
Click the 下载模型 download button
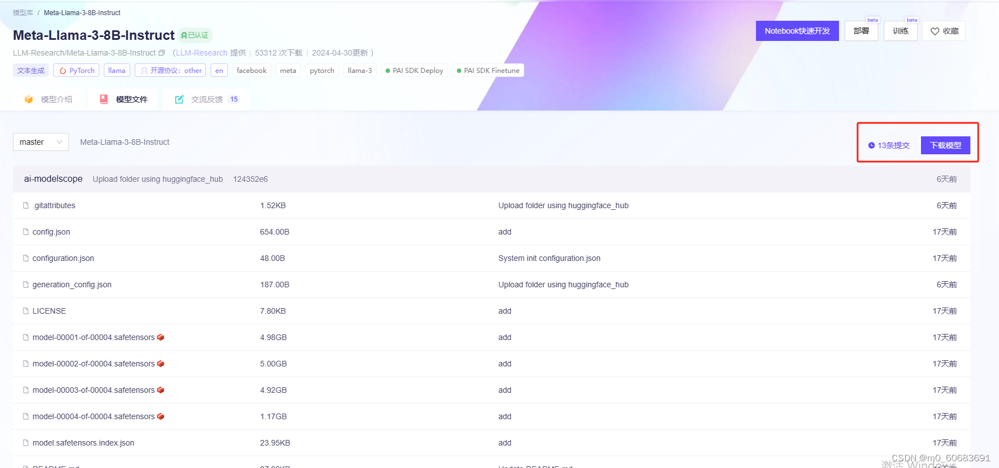coord(946,145)
